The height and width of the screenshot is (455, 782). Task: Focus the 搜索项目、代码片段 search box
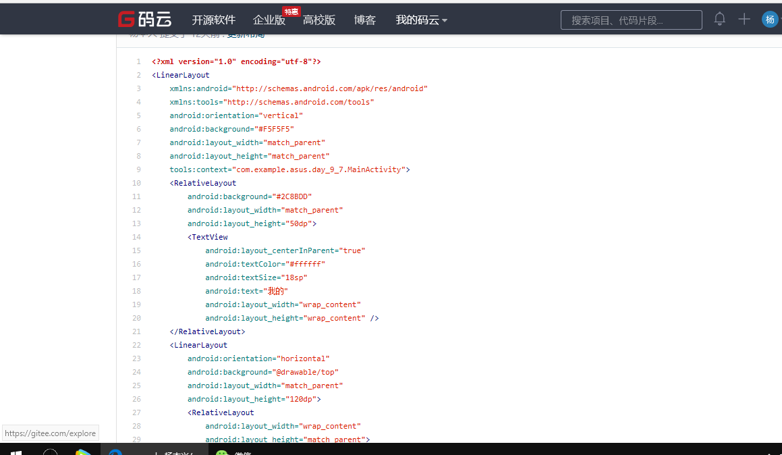(x=631, y=20)
